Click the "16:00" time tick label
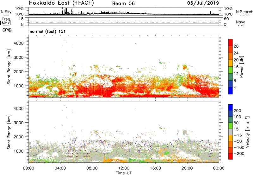The width and height of the screenshot is (253, 175). point(155,168)
